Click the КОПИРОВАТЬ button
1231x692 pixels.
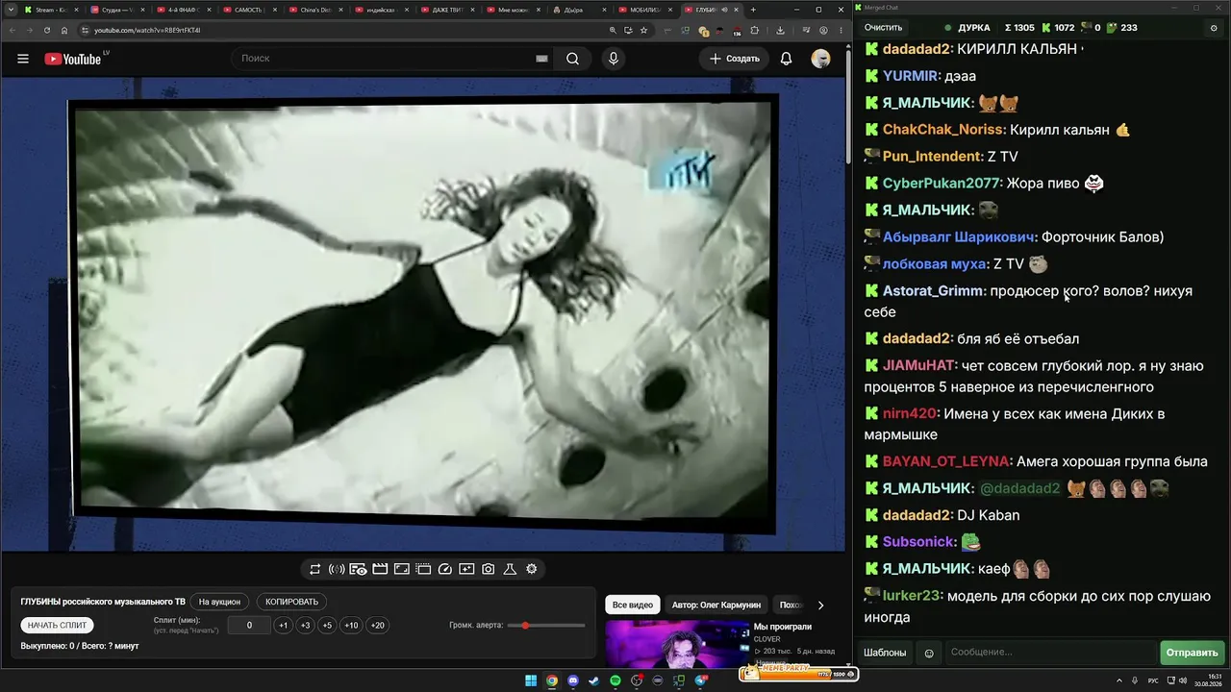(291, 602)
